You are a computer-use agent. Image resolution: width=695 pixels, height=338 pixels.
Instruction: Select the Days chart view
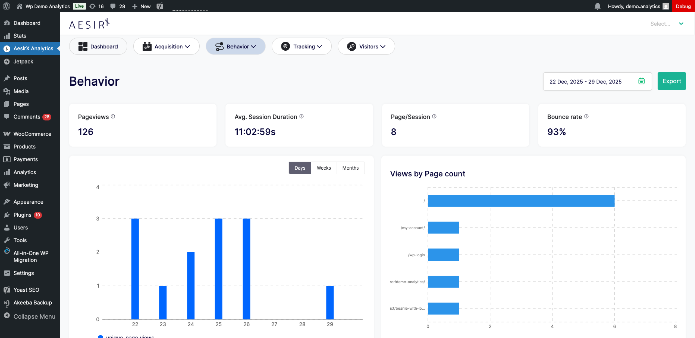coord(300,168)
